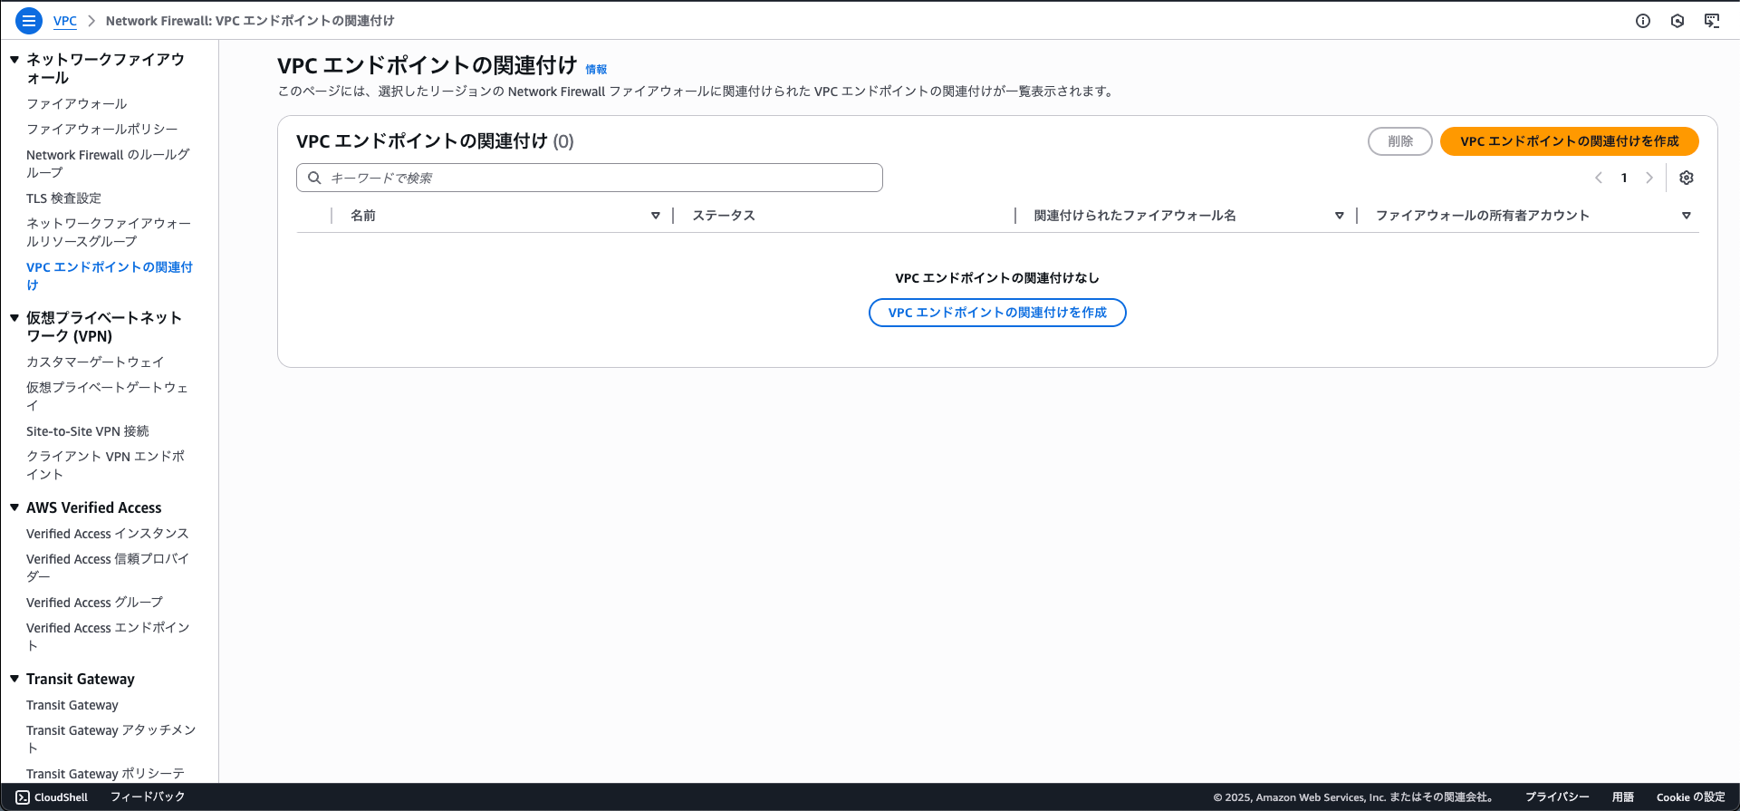Sort by 関連付けられたファイアウォール名 column arrow
The image size is (1740, 811).
point(1340,216)
